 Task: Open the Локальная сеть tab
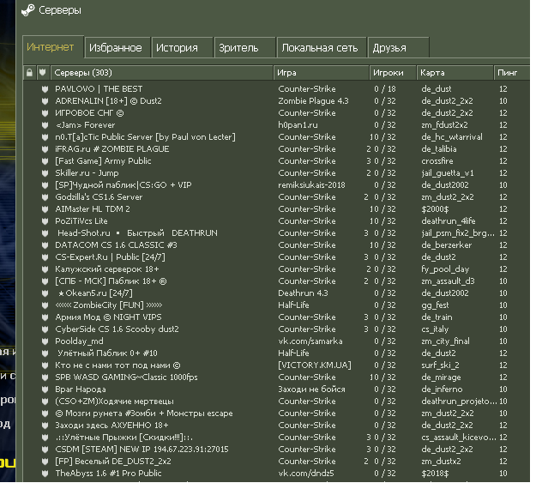point(321,47)
